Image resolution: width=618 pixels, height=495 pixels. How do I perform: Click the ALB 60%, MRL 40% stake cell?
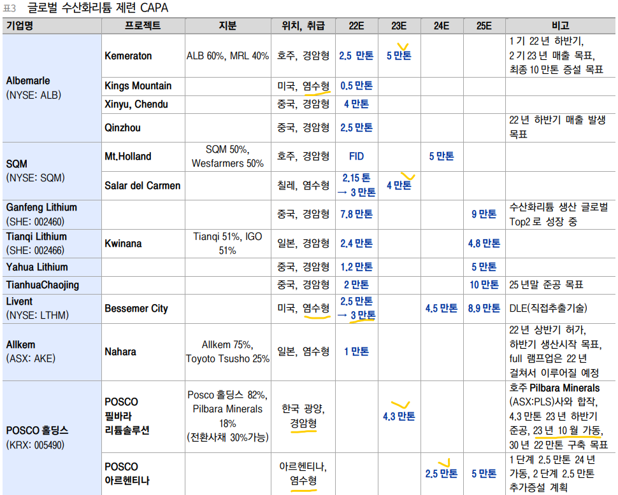pos(227,56)
